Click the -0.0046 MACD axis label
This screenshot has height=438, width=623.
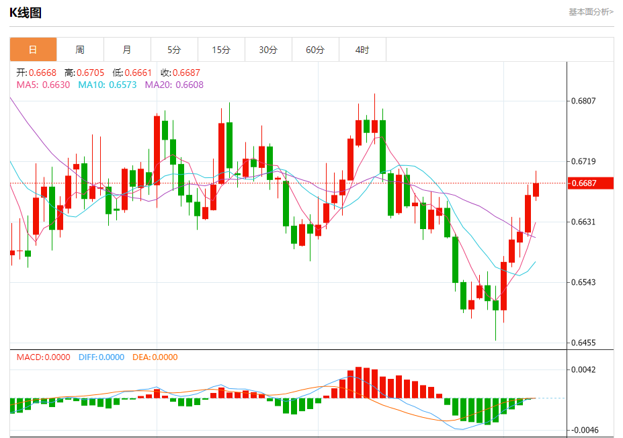583,430
